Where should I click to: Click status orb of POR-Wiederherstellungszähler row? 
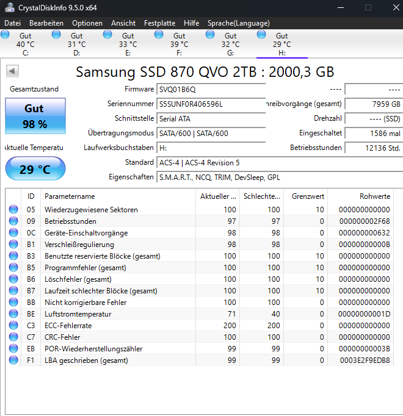[x=13, y=348]
